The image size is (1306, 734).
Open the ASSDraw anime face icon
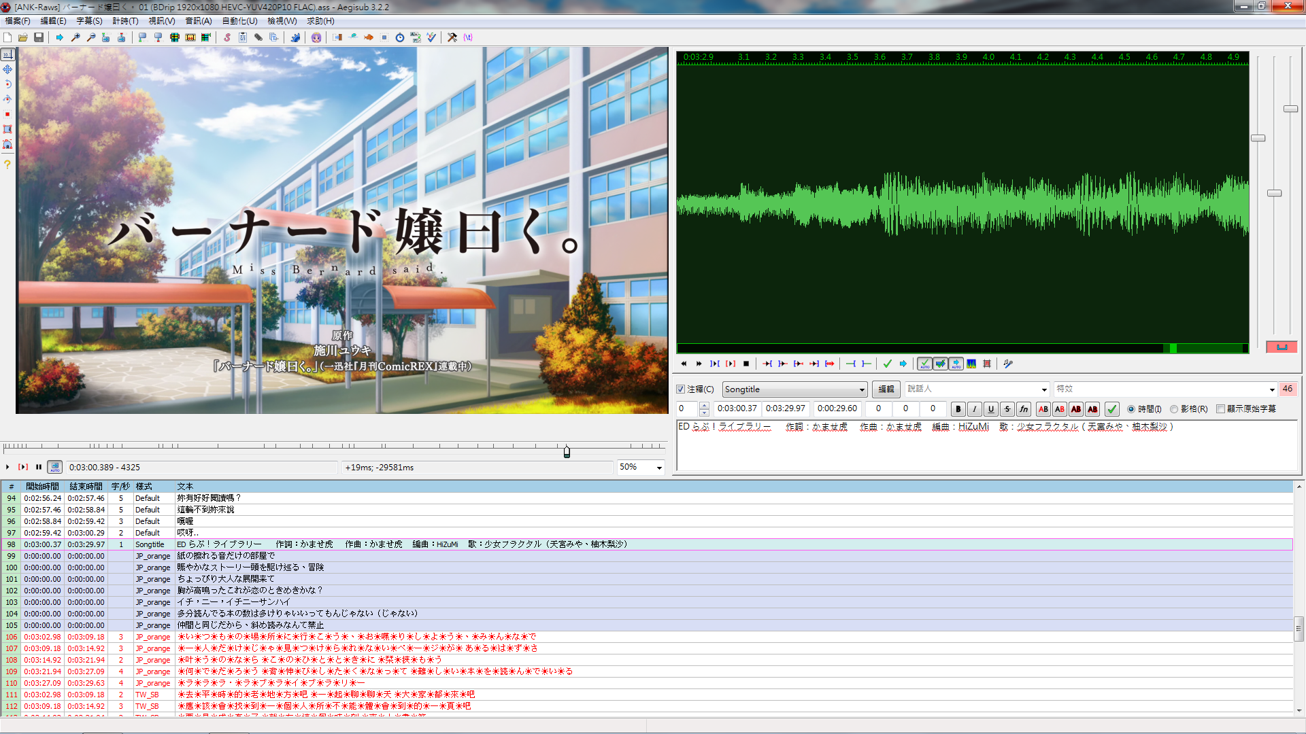click(316, 37)
